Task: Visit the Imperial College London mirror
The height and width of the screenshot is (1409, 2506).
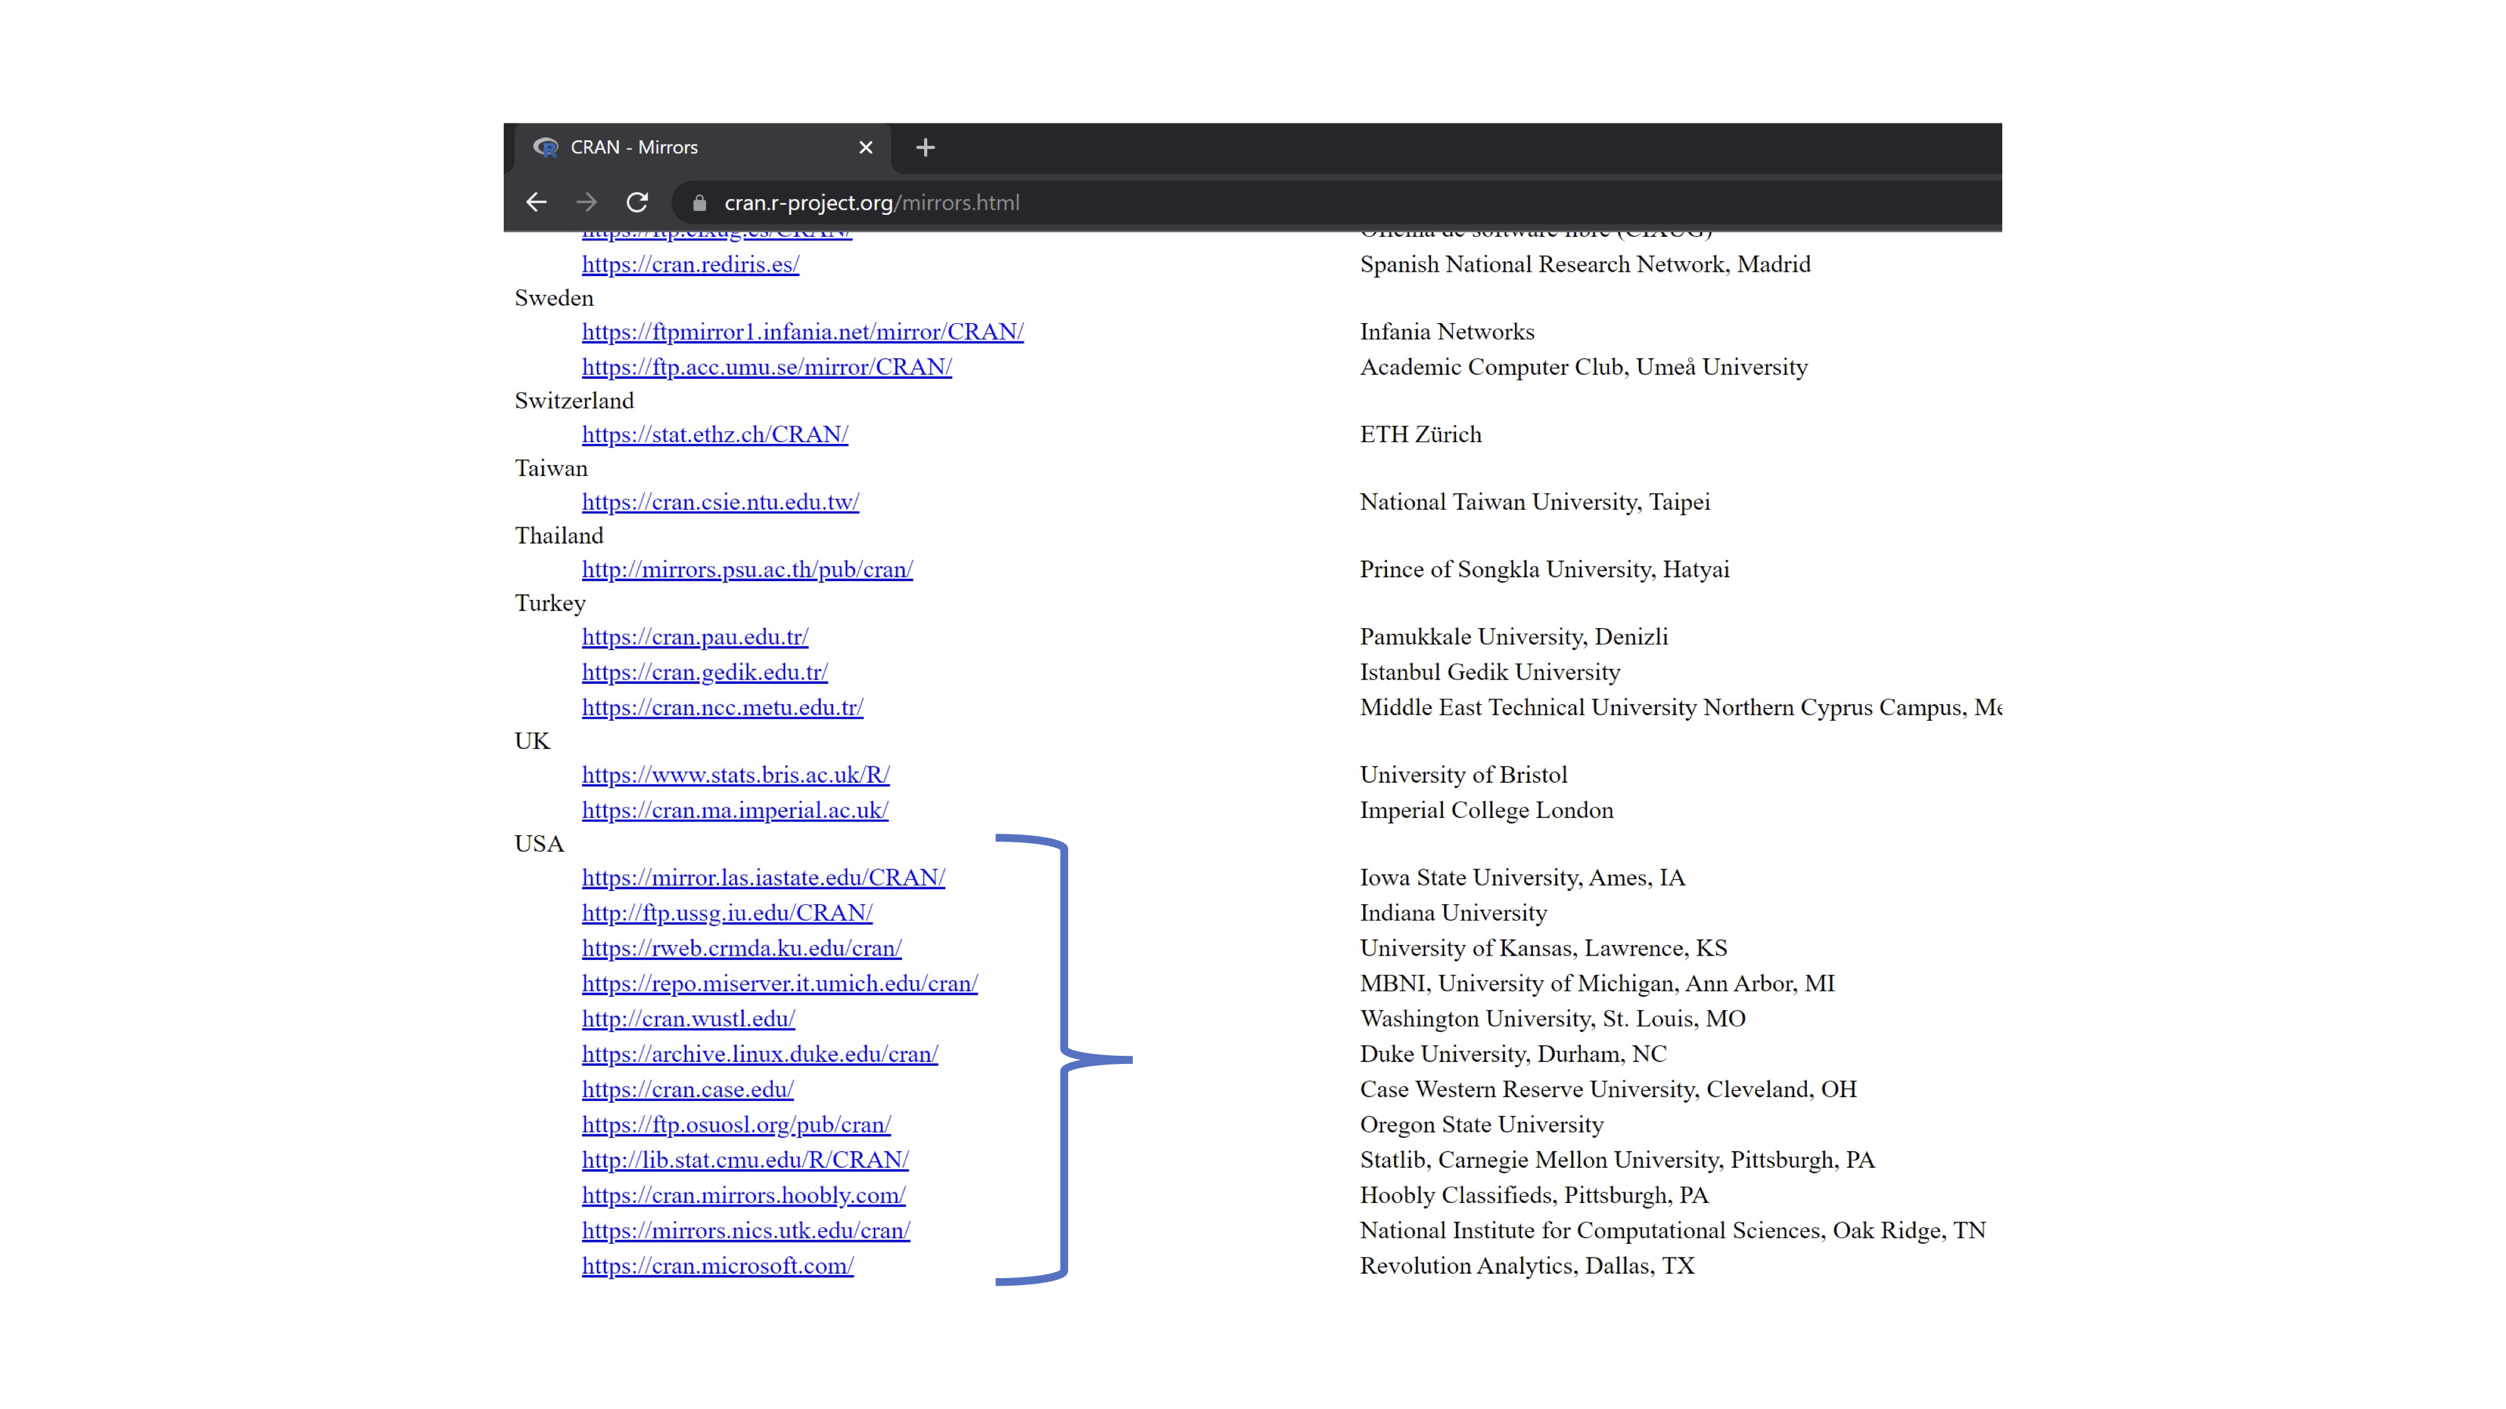Action: [x=734, y=811]
